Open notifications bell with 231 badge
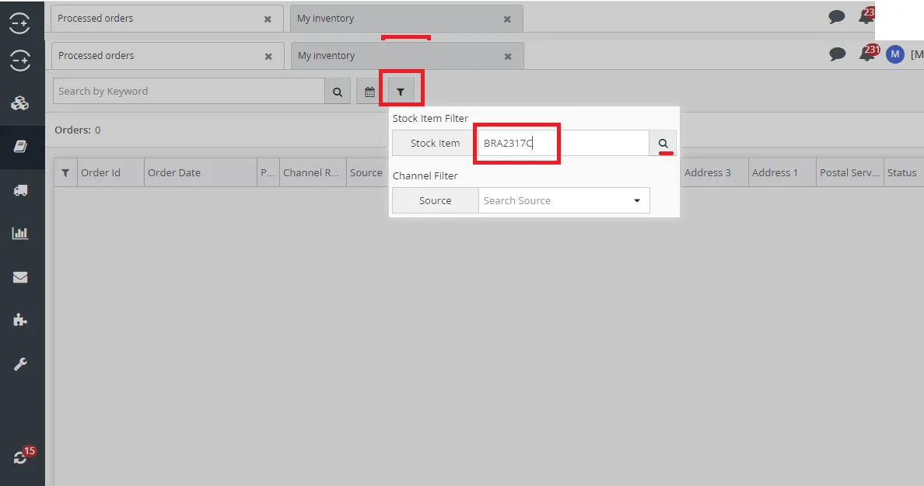The height and width of the screenshot is (486, 924). (867, 54)
